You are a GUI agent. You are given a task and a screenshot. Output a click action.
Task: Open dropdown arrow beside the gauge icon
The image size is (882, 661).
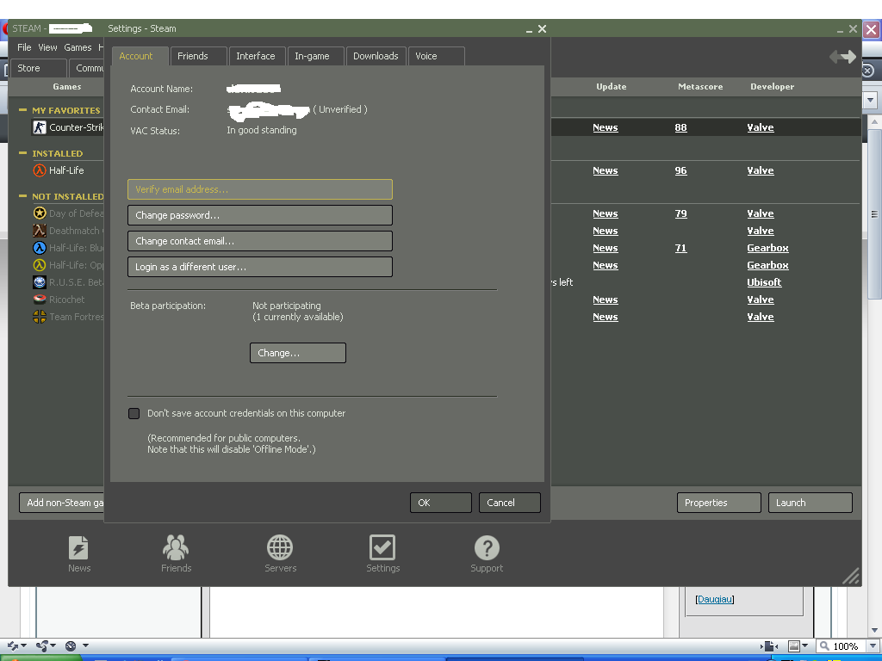[85, 646]
